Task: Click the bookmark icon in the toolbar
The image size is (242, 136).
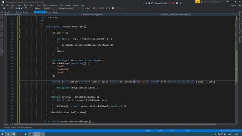Action: (113, 8)
